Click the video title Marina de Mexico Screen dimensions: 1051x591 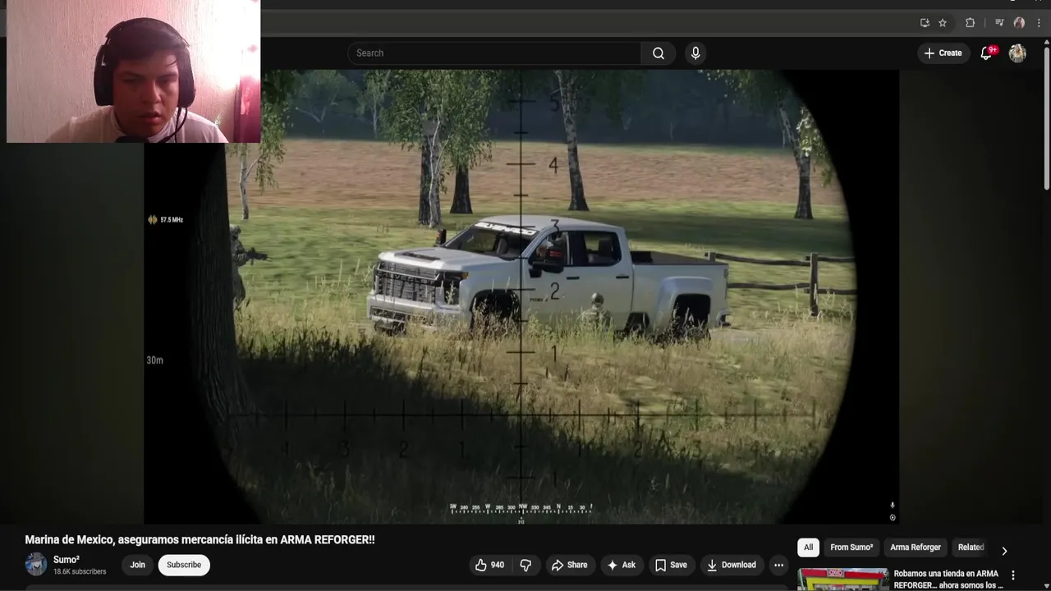[200, 540]
